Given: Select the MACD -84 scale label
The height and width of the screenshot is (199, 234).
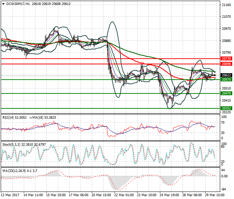Looking at the screenshot, I should [224, 189].
